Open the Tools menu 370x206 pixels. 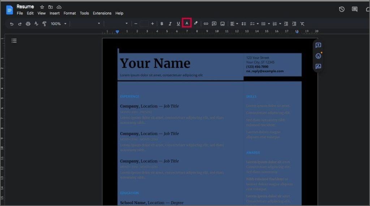coord(84,13)
